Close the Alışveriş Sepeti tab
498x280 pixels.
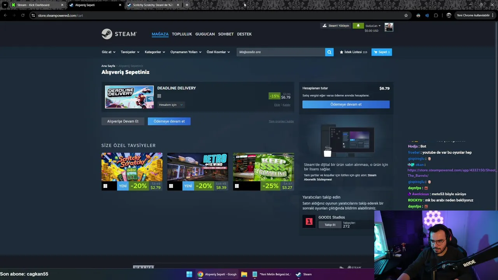[x=120, y=5]
